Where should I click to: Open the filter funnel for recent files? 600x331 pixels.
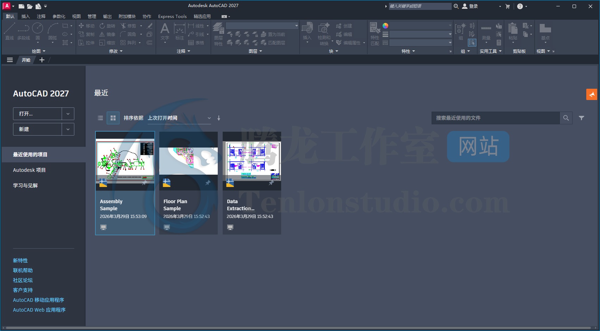click(x=581, y=118)
